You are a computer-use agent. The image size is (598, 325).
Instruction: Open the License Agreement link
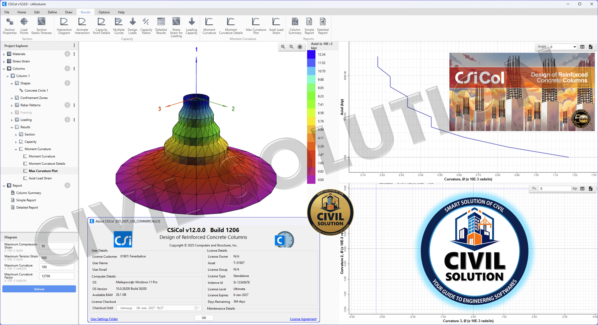303,319
